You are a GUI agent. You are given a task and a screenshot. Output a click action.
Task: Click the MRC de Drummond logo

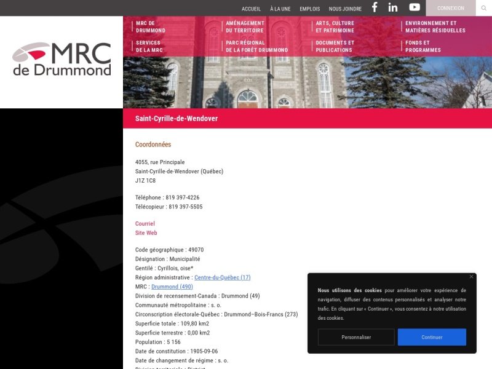pyautogui.click(x=62, y=59)
